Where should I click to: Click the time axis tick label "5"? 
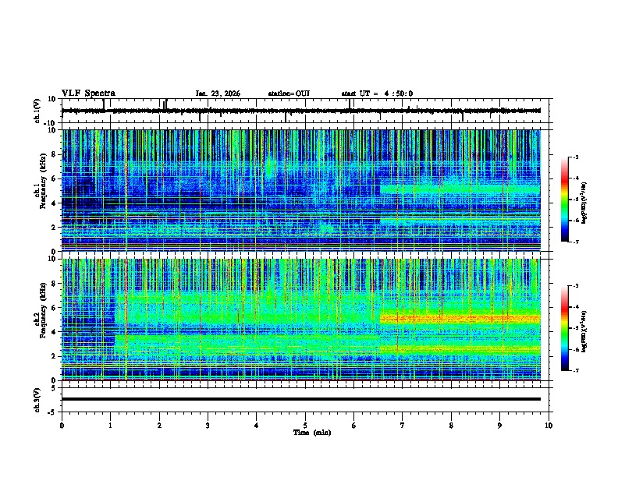pyautogui.click(x=305, y=426)
